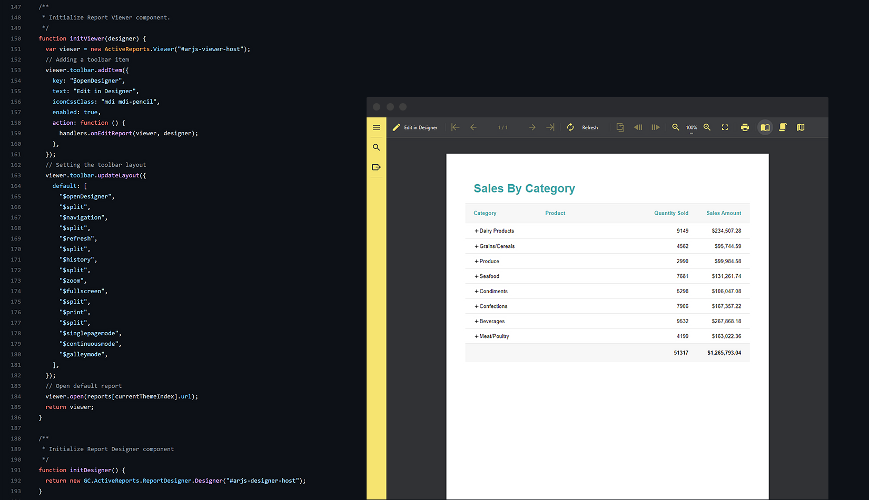Open the export panel in sidebar
The image size is (869, 500).
click(x=376, y=167)
